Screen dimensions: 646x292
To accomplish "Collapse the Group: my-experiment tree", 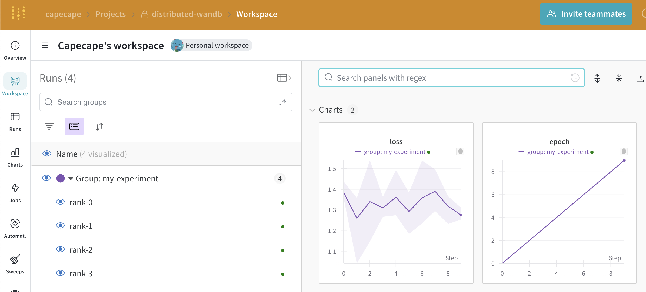I will [x=71, y=179].
